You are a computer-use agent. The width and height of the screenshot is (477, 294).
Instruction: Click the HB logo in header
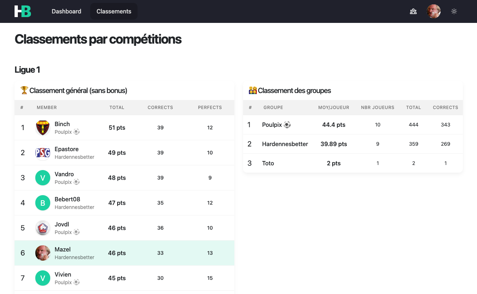coord(23,11)
